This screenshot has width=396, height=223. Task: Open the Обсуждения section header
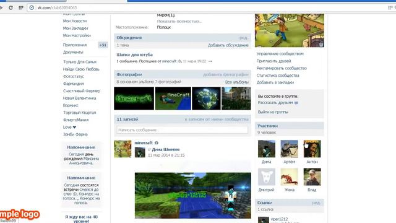[129, 38]
